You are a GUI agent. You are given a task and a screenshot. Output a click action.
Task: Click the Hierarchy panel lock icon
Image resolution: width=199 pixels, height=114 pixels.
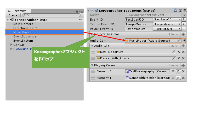(x=77, y=11)
